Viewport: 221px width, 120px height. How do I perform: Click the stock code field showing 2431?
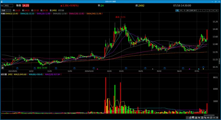point(8,6)
